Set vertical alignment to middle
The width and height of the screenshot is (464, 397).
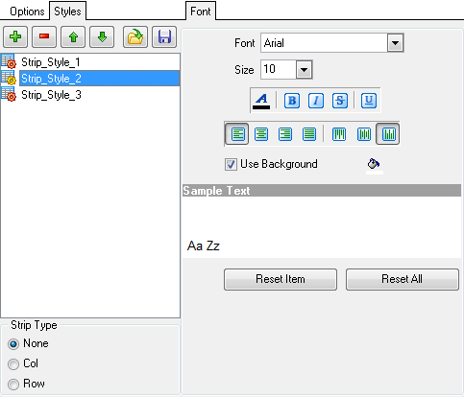(x=364, y=134)
